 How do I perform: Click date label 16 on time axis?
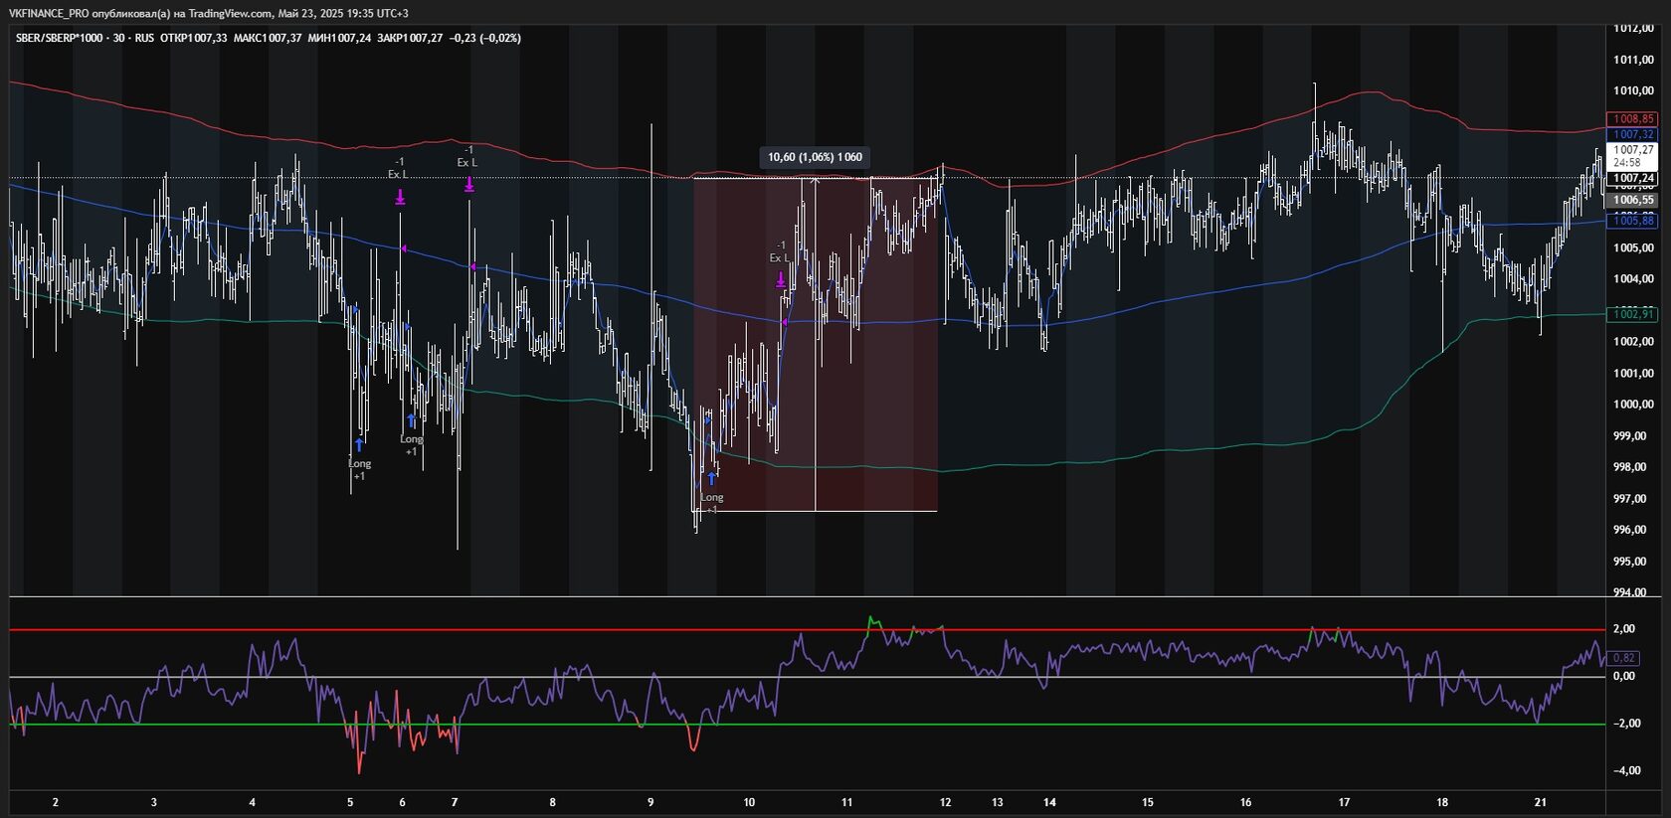1246,802
